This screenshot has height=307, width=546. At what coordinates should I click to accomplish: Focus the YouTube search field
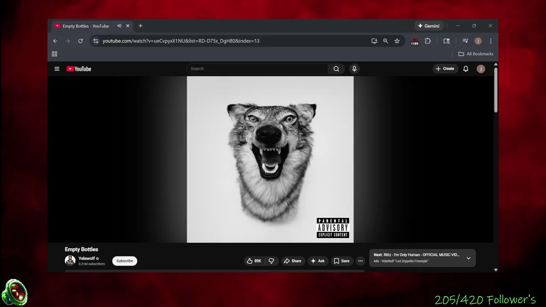[257, 69]
